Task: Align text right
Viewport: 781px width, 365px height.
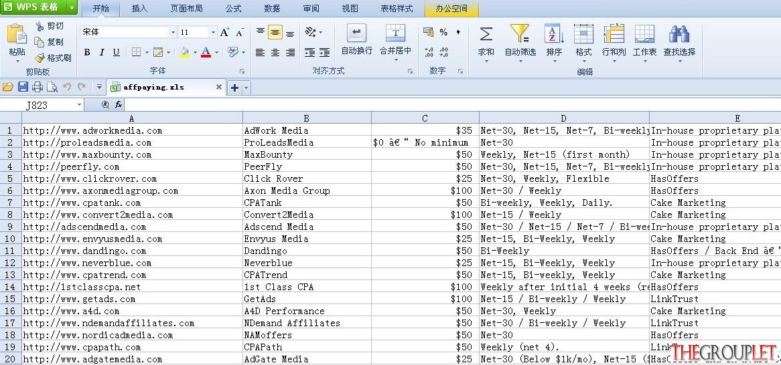Action: tap(291, 52)
